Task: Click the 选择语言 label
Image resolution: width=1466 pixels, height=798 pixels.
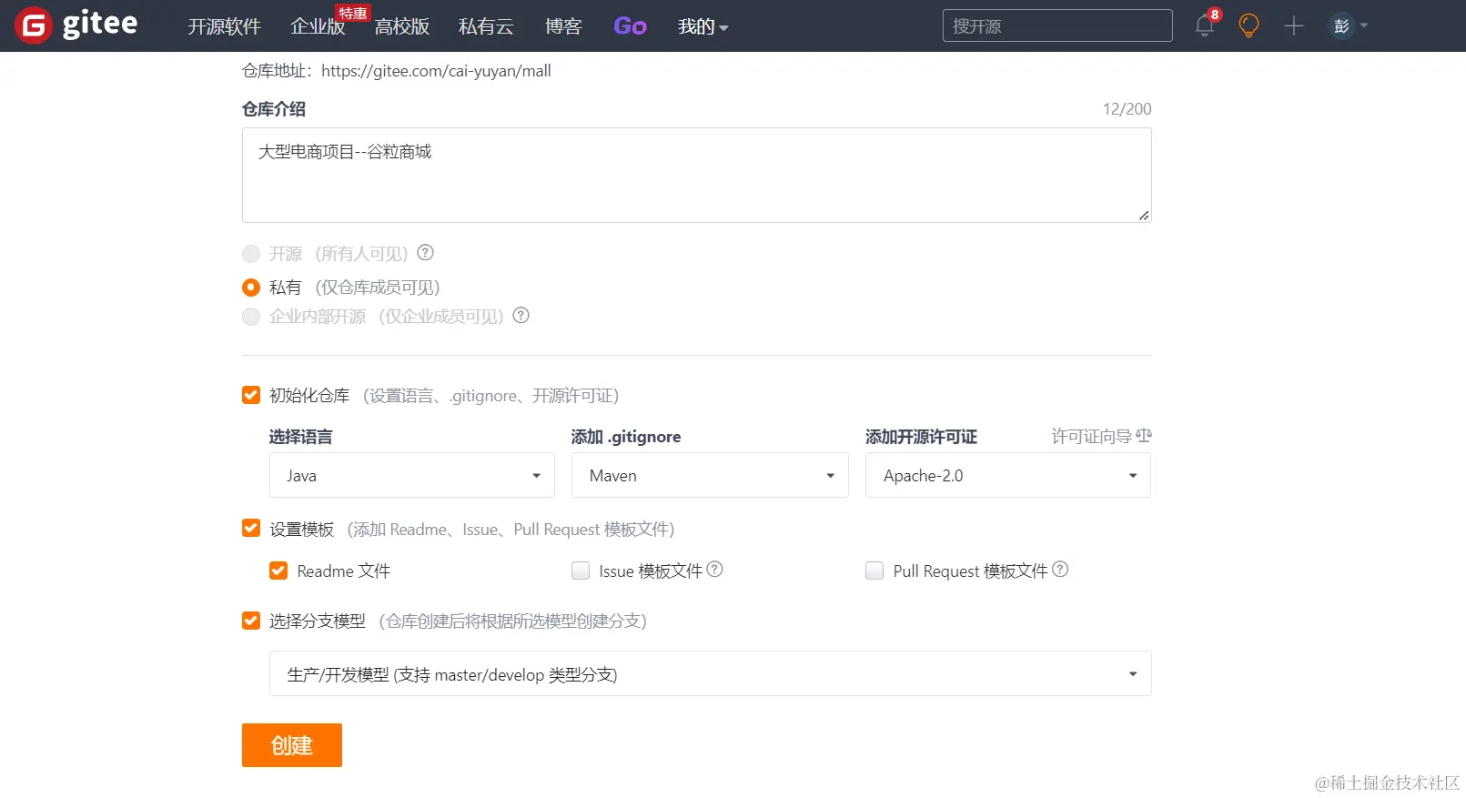Action: pos(301,437)
